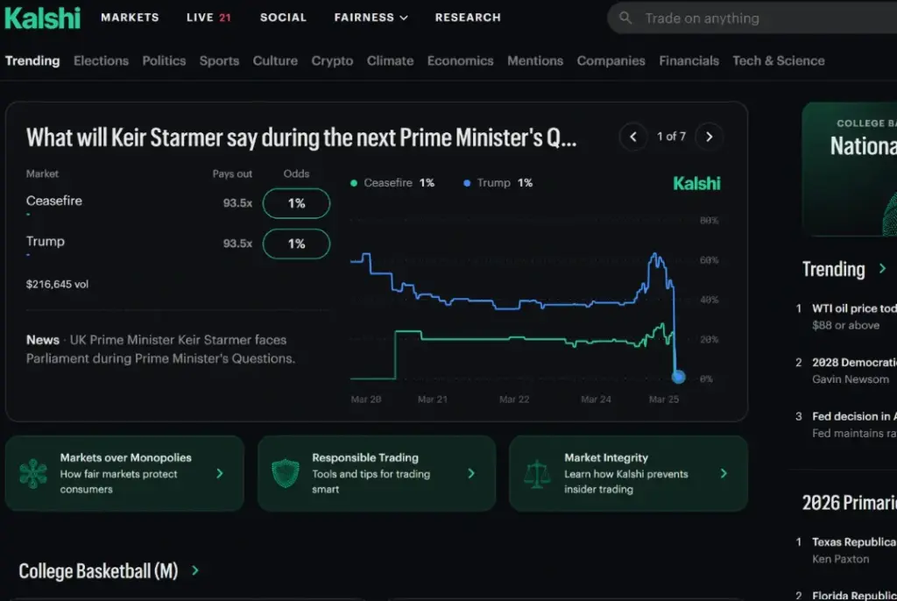
Task: Click the scales Market Integrity icon
Action: pyautogui.click(x=537, y=473)
